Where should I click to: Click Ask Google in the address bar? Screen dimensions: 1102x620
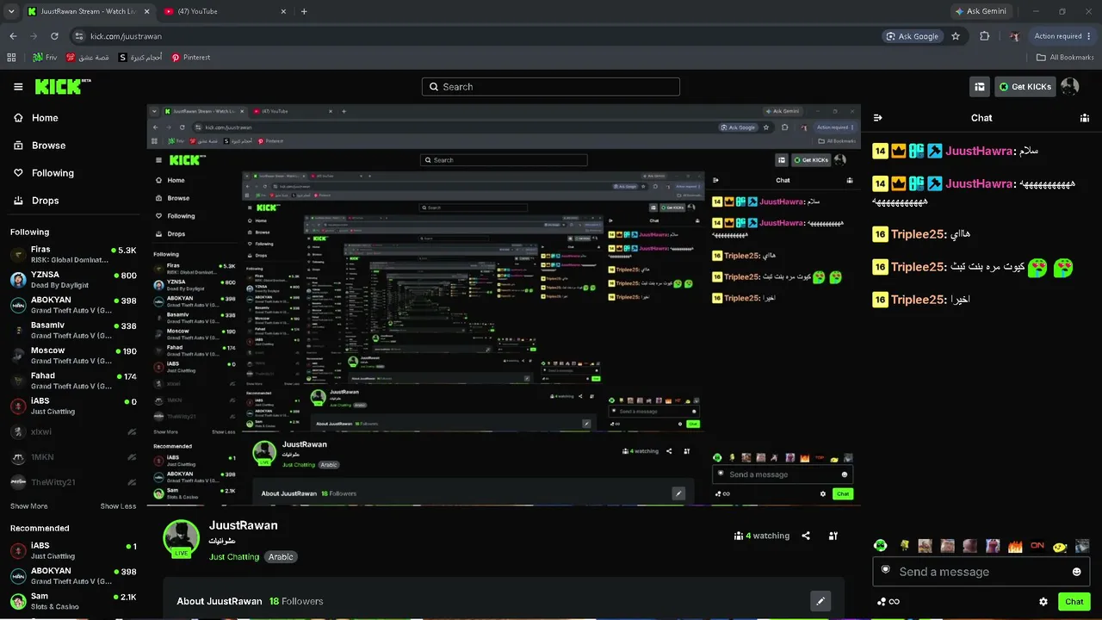coord(913,36)
